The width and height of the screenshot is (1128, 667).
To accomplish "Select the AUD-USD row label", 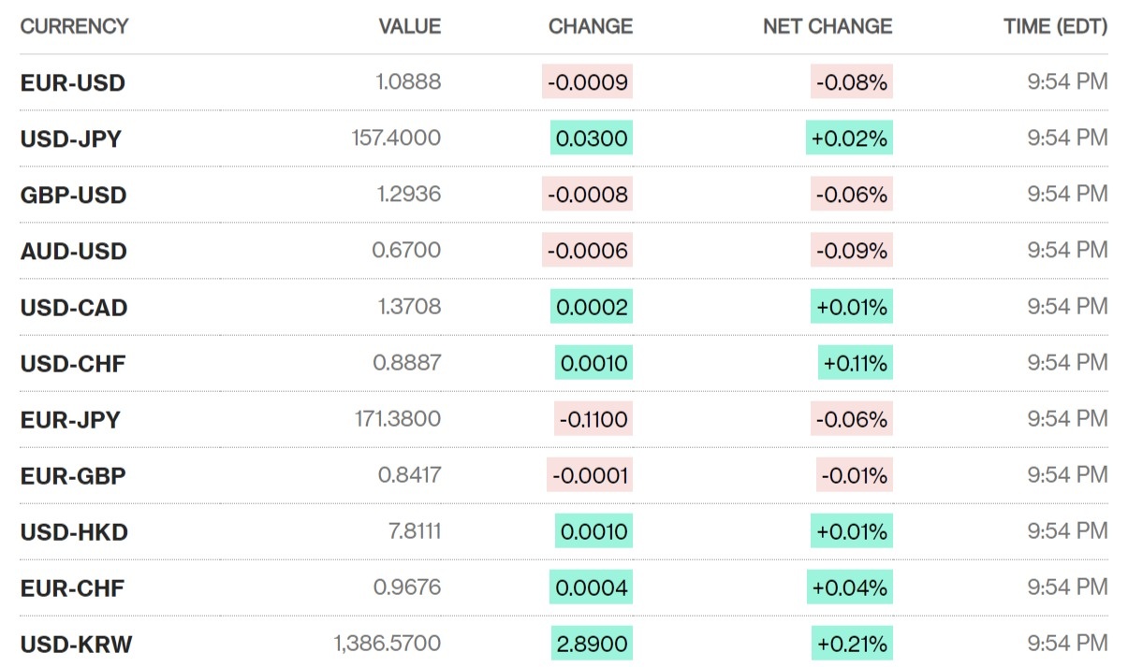I will pos(73,251).
